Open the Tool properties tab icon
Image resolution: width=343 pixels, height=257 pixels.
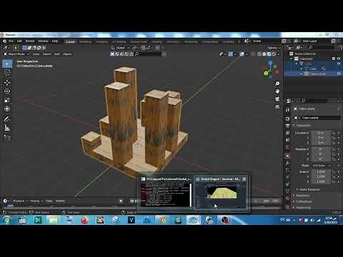tap(288, 110)
